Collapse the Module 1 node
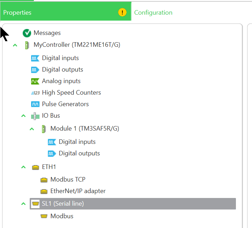 (32, 129)
